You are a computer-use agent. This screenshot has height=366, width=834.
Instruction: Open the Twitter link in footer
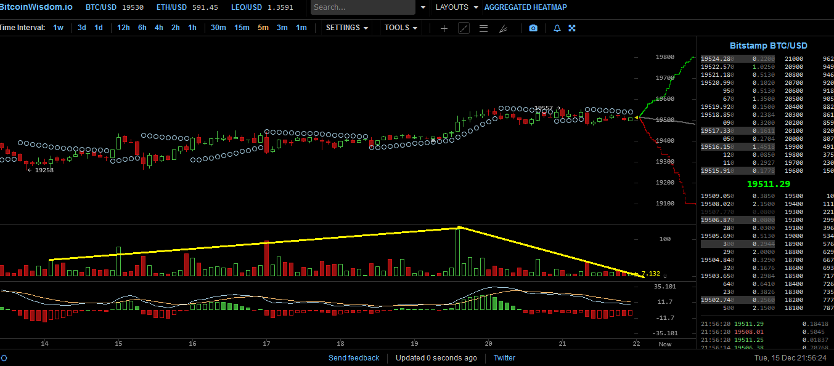coord(504,358)
